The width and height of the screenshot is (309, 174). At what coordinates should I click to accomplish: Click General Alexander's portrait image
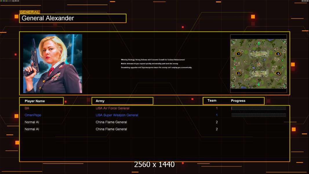click(x=53, y=64)
